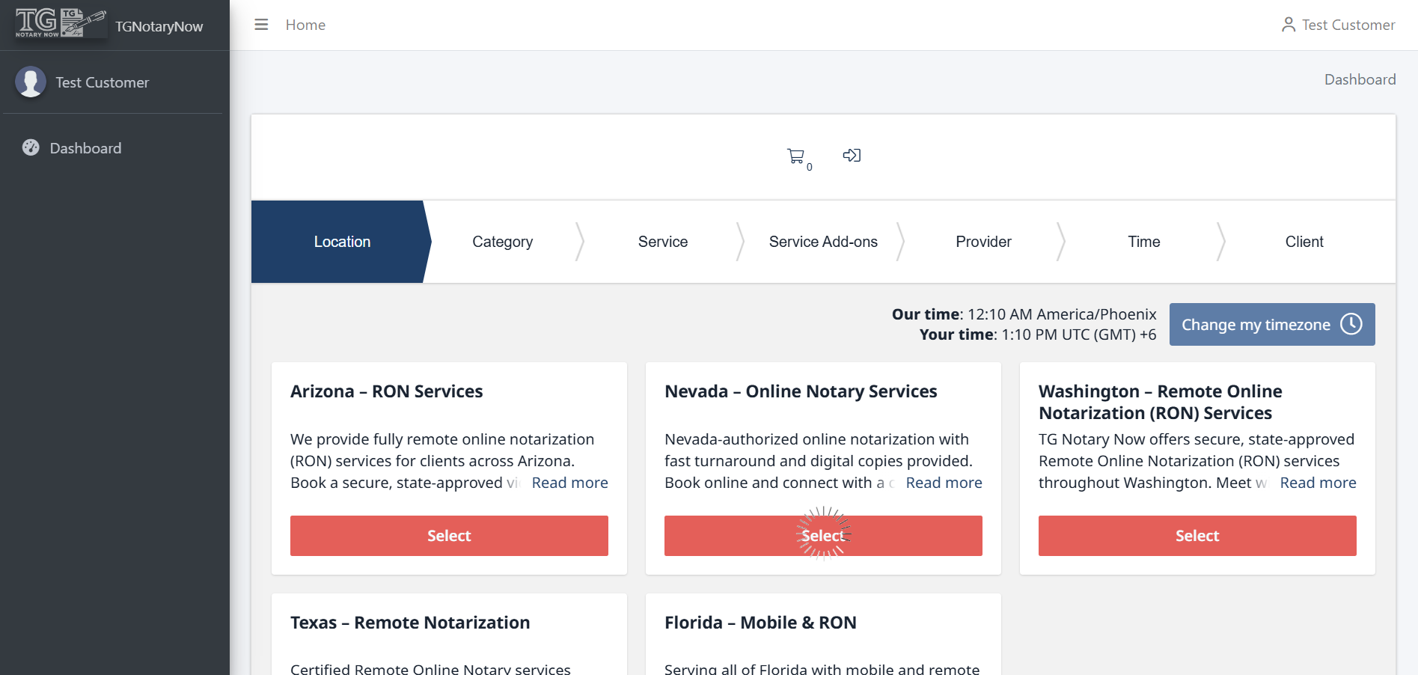Screen dimensions: 1418x675
Task: Click the Dashboard breadcrumb at top right
Action: pos(1360,79)
